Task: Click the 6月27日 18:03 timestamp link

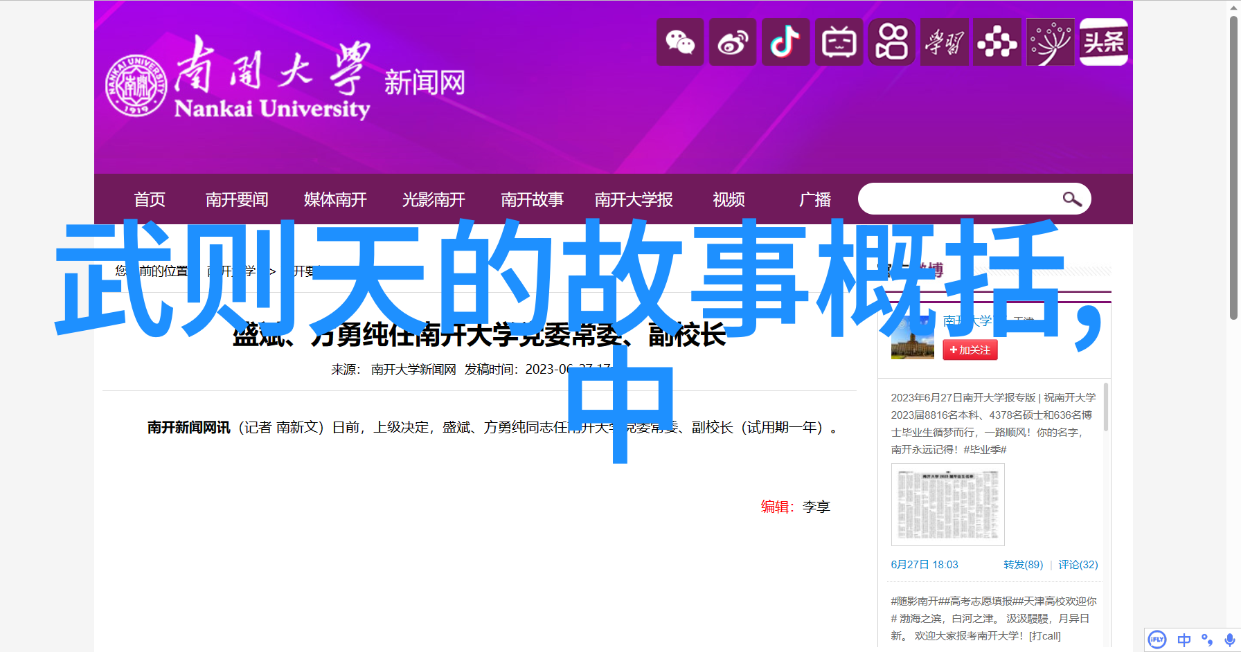Action: 925,565
